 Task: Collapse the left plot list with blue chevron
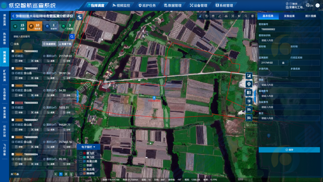[77, 96]
